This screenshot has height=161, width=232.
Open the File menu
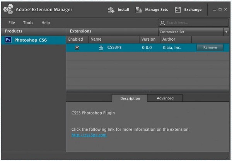(x=12, y=23)
